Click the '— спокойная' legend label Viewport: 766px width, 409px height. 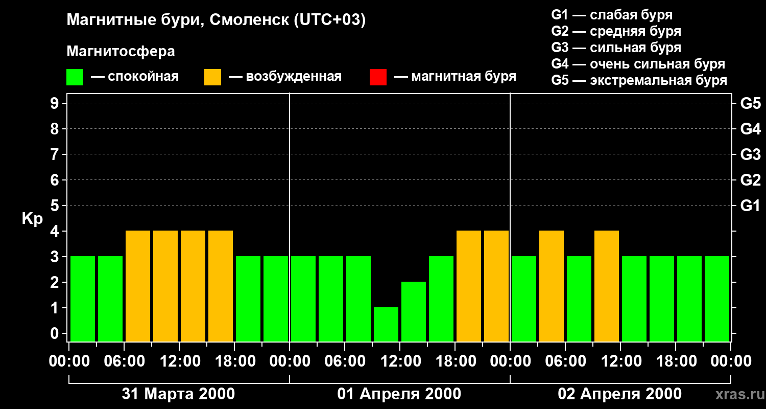point(135,77)
